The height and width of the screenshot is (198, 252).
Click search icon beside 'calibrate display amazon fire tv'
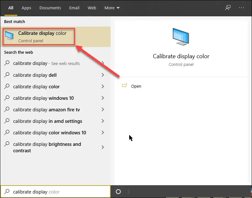click(x=7, y=109)
